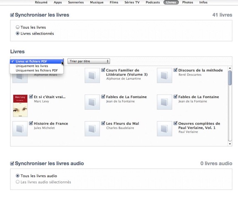The image size is (238, 198).
Task: Uncheck the Histoire de France book
Action: click(31, 123)
